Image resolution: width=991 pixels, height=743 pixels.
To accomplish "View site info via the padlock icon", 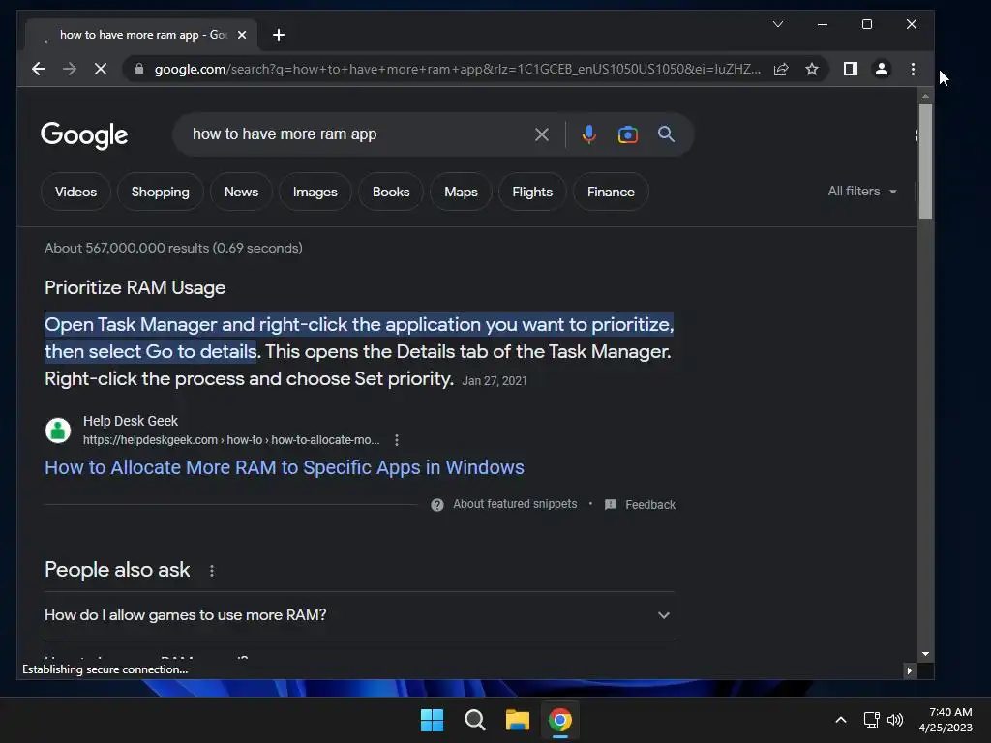I will pyautogui.click(x=139, y=69).
